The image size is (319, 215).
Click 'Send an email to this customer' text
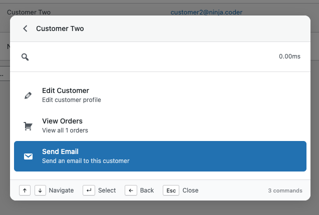click(x=86, y=161)
